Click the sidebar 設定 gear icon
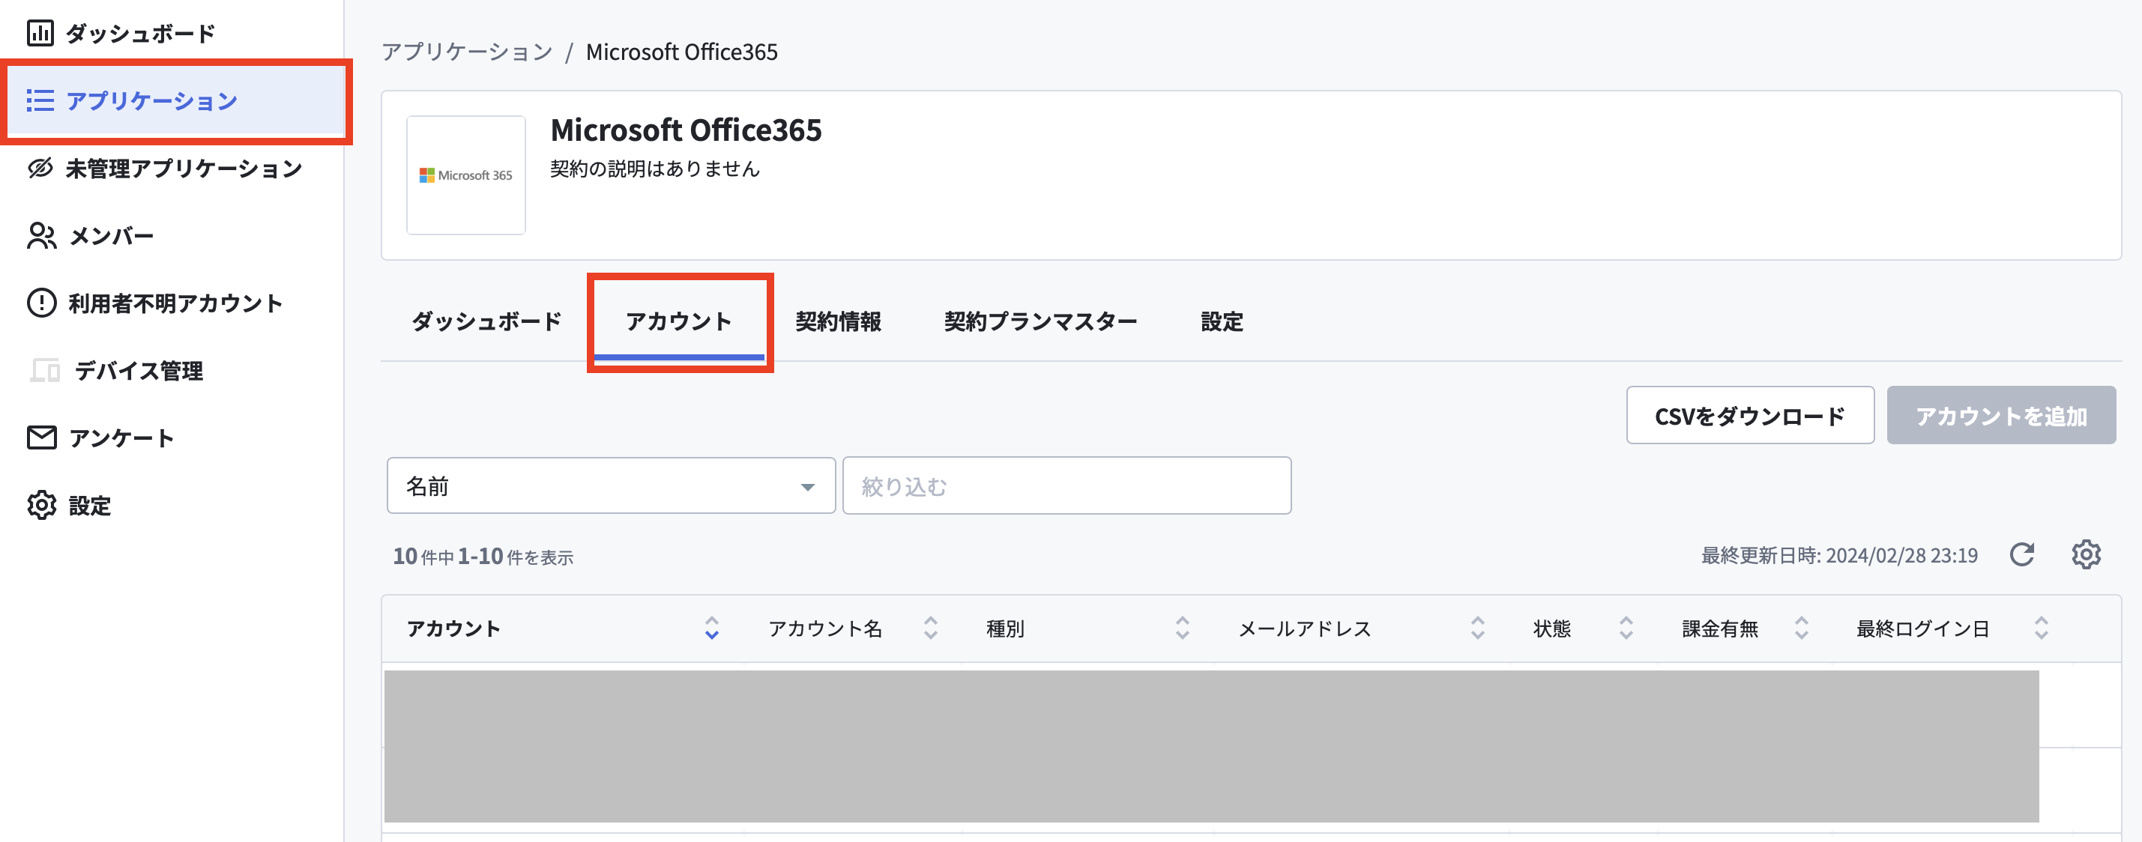Image resolution: width=2142 pixels, height=842 pixels. click(x=41, y=506)
